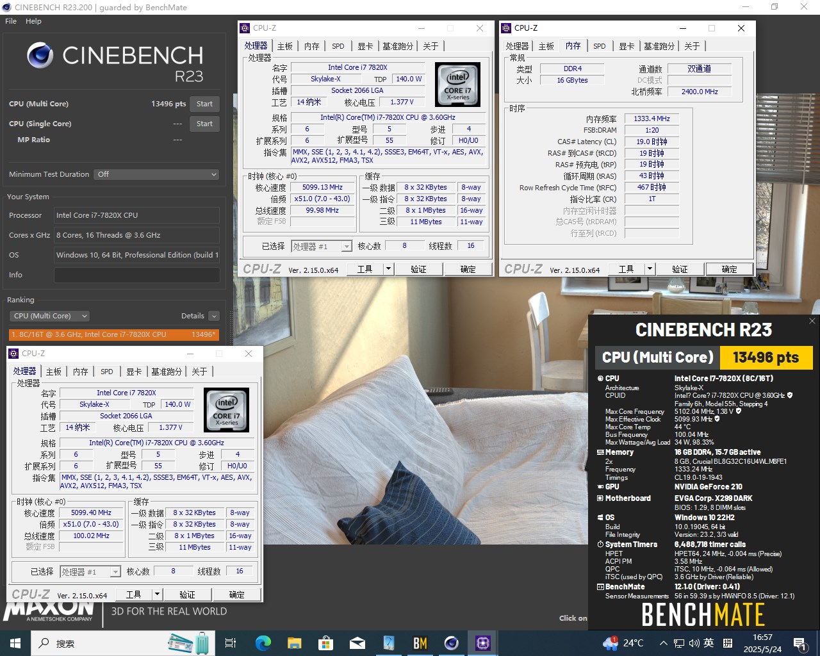Start the CPU Single Core test
This screenshot has height=656, width=820.
[204, 124]
